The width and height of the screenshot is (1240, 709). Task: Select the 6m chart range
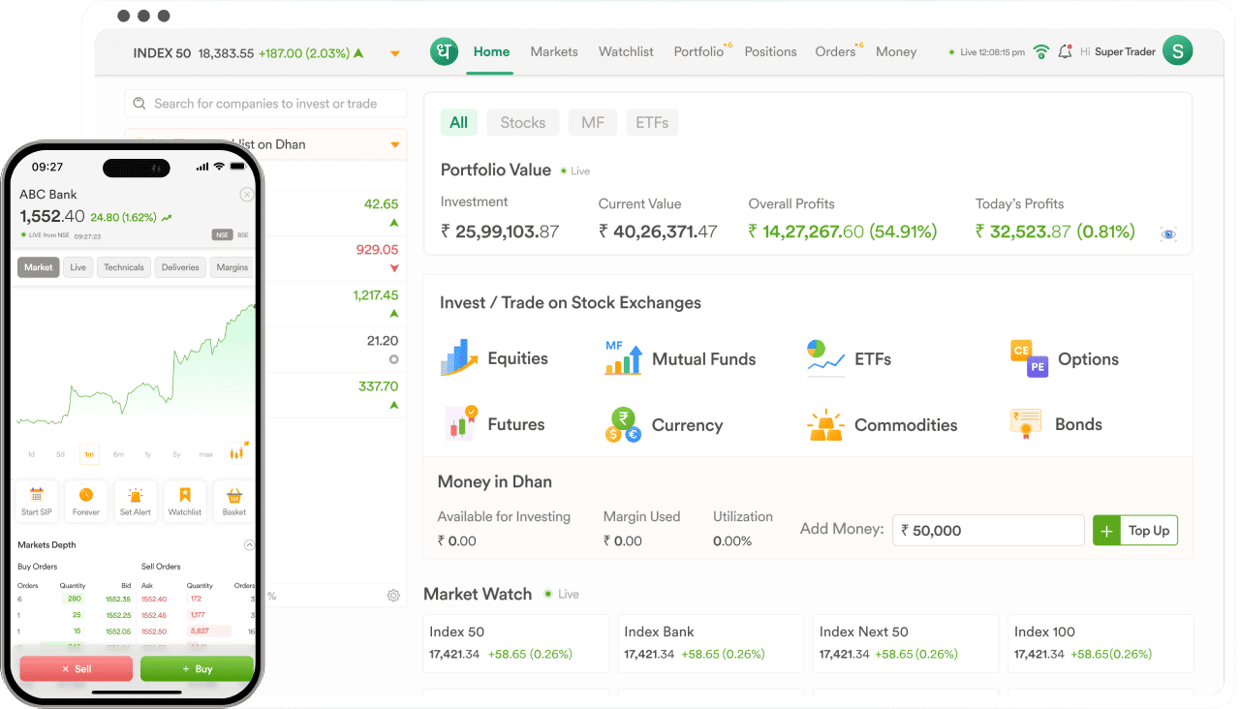click(118, 454)
